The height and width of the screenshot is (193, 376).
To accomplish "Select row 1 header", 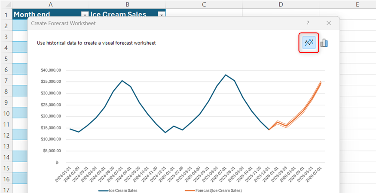I will click(x=6, y=15).
